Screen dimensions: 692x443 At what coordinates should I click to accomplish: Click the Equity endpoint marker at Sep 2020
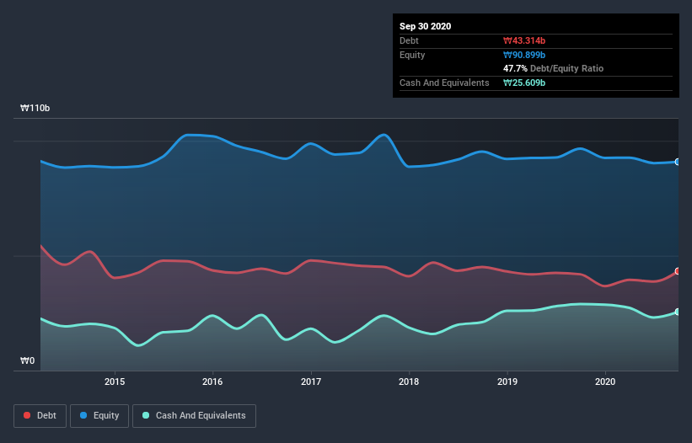(678, 162)
